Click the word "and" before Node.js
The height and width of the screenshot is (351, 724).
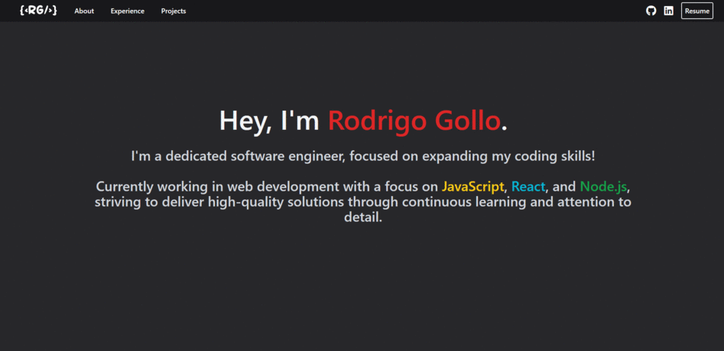(563, 186)
